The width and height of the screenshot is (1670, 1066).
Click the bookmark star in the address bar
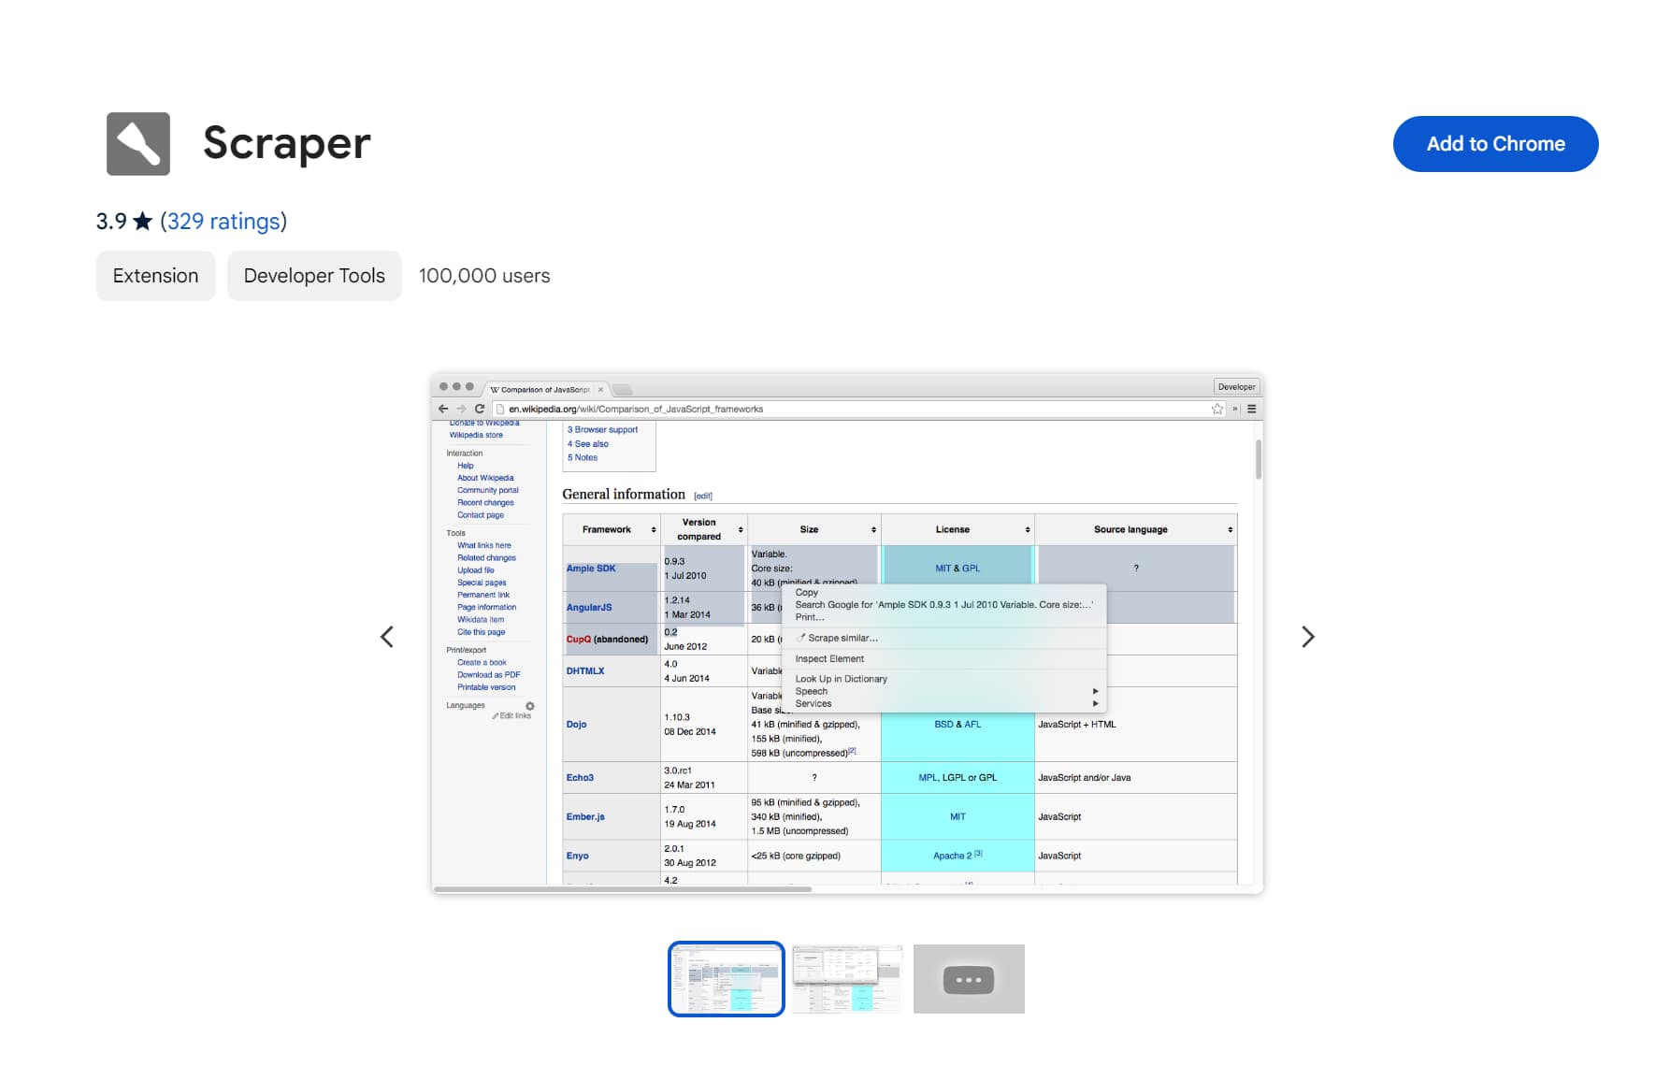point(1217,409)
